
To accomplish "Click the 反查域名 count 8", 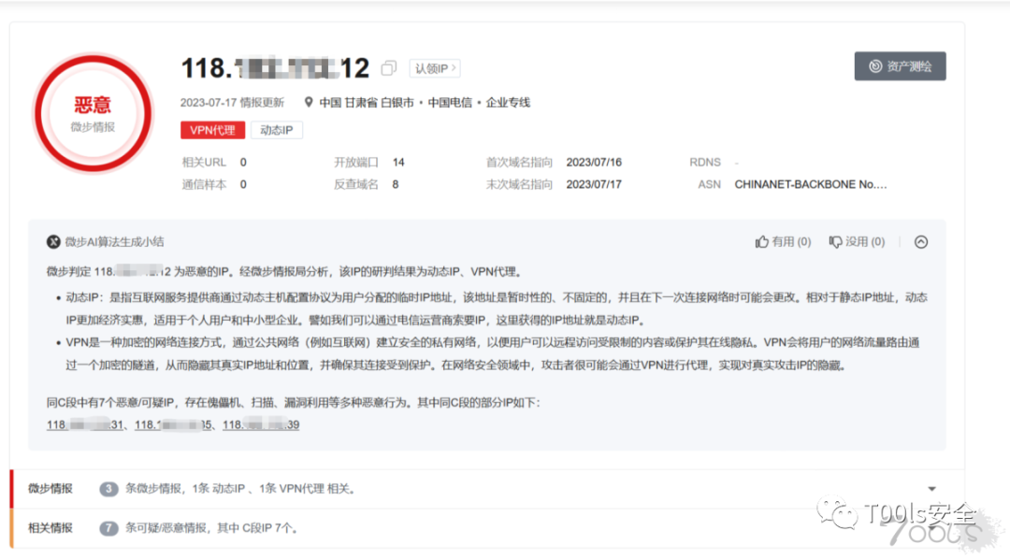I will [x=396, y=184].
